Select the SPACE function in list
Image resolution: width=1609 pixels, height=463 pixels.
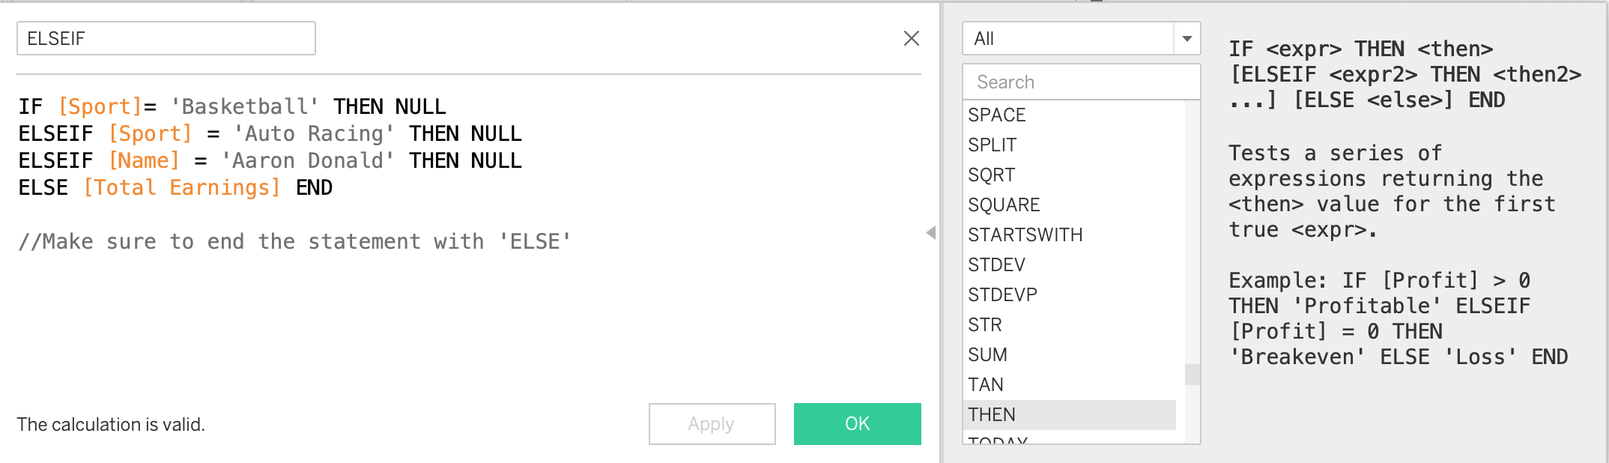click(x=997, y=115)
